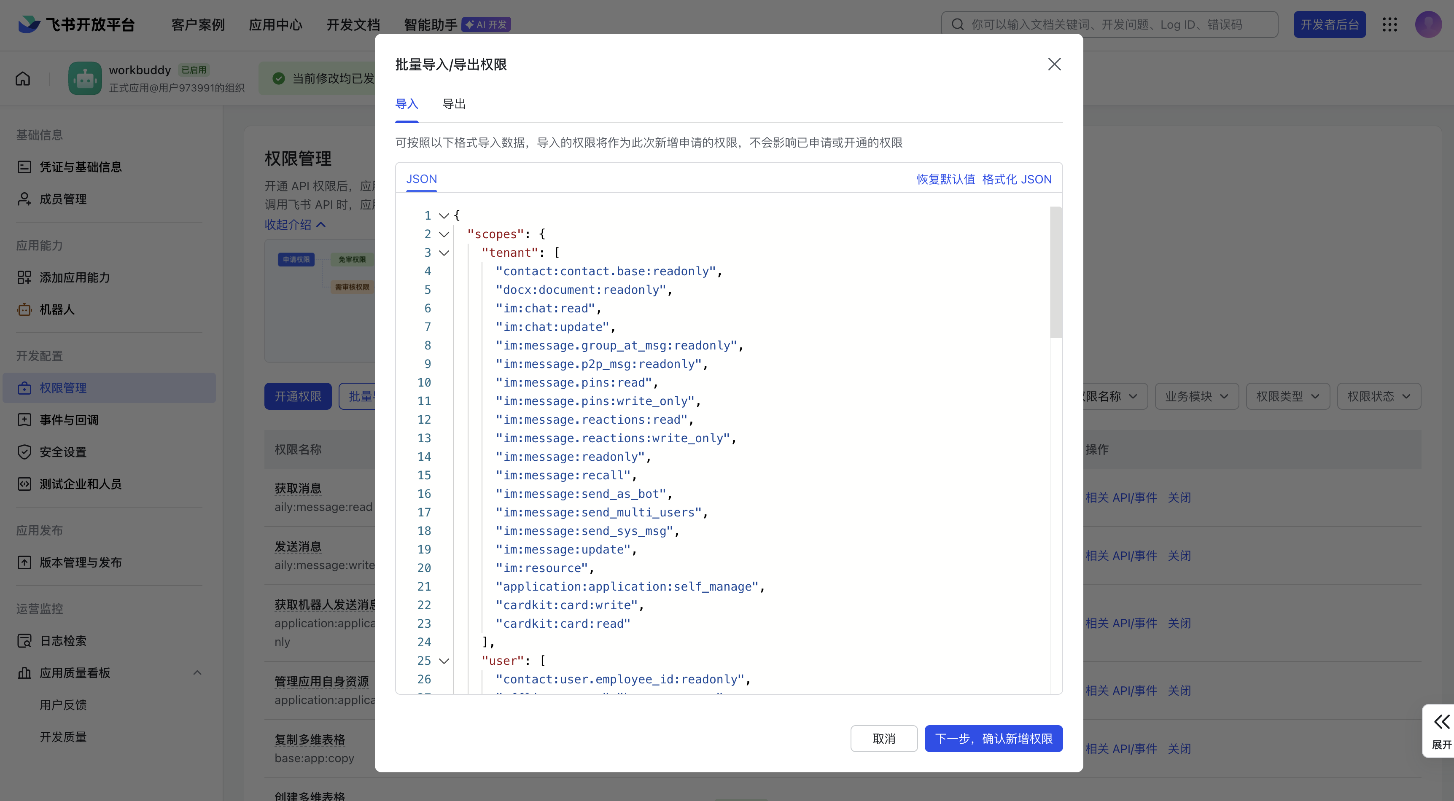The height and width of the screenshot is (801, 1454).
Task: Click the 成员管理 member icon
Action: pyautogui.click(x=24, y=199)
